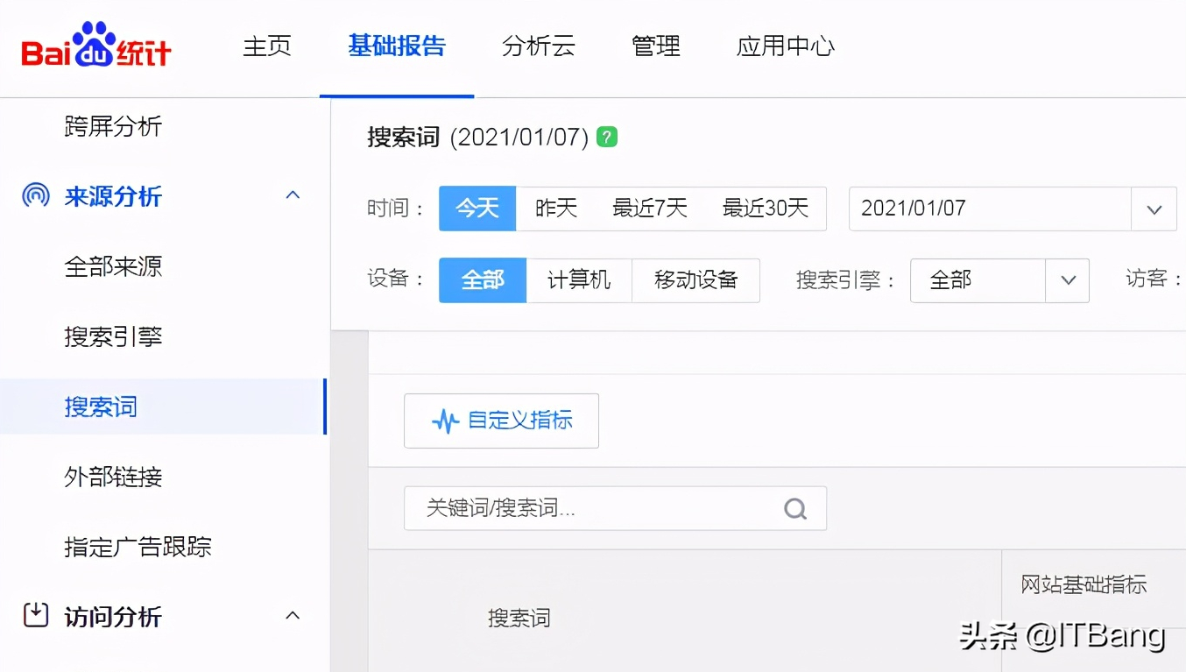Image resolution: width=1186 pixels, height=672 pixels.
Task: Select 今天 time range
Action: click(477, 209)
